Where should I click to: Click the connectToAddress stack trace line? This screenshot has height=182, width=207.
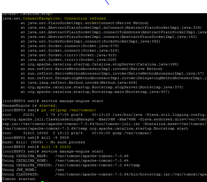click(114, 32)
